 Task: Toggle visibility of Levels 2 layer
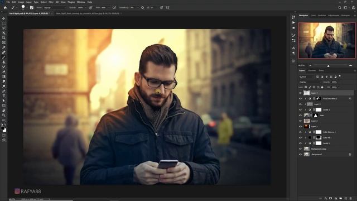300,110
